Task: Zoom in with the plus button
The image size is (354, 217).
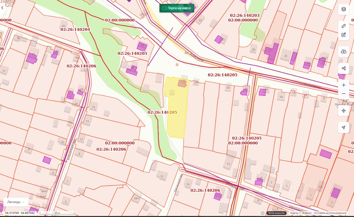Action: (x=343, y=85)
